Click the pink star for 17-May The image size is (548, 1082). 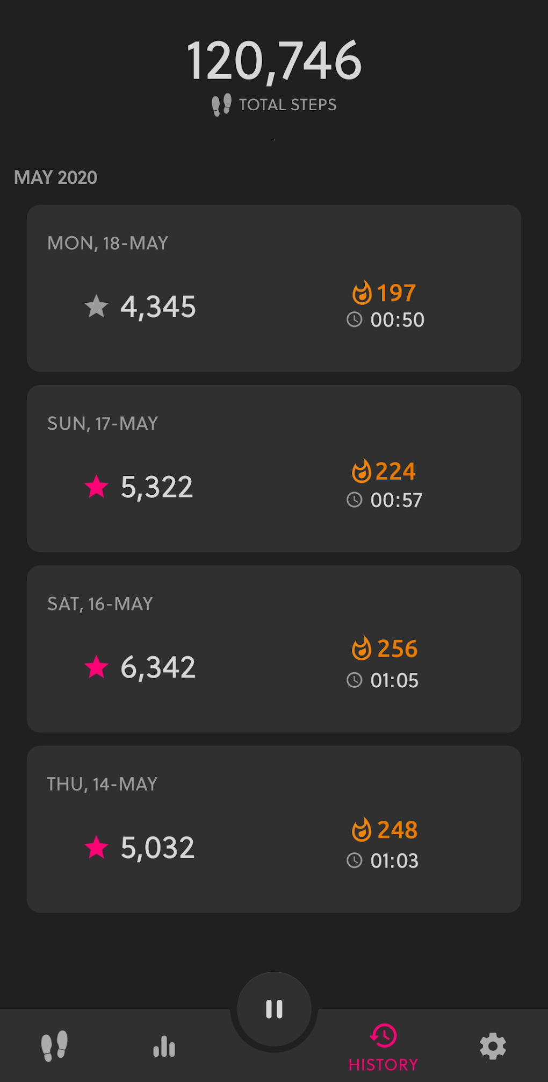click(97, 487)
